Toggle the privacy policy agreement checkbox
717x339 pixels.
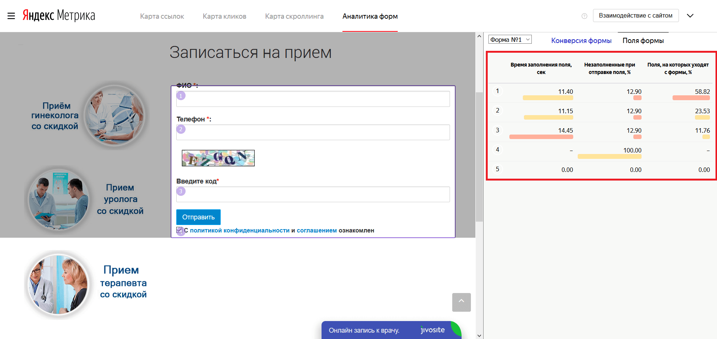click(180, 230)
